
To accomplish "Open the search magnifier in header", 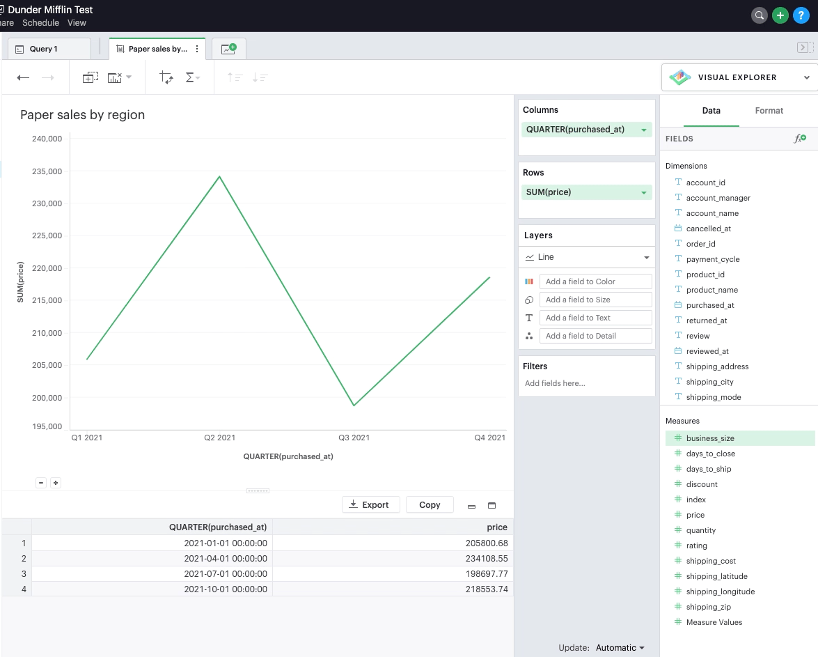I will [x=760, y=15].
